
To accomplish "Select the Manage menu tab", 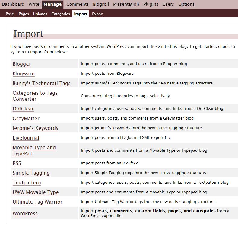I will tap(52, 5).
